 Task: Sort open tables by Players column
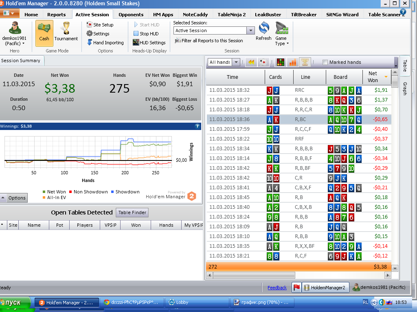(x=85, y=225)
